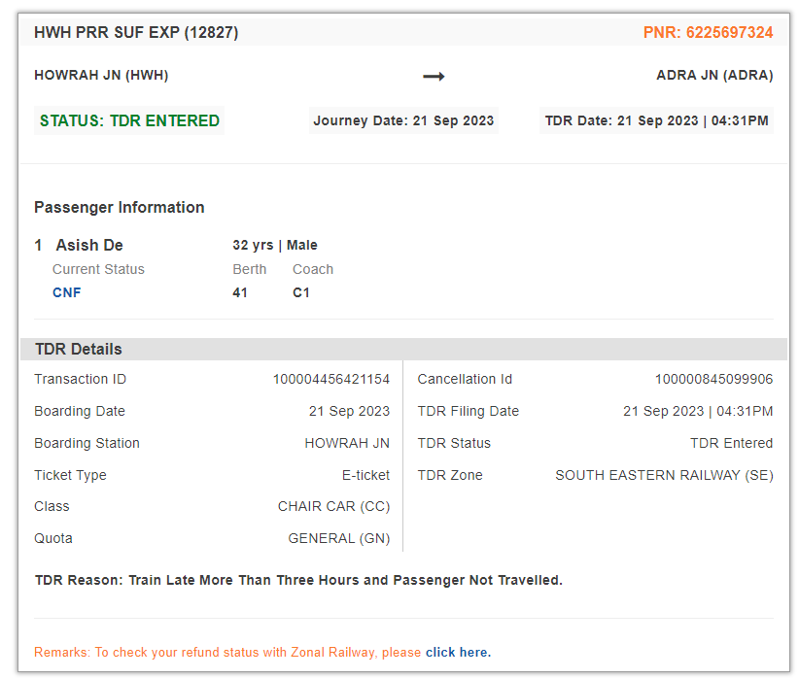
Task: Click the CNF current status value
Action: click(x=67, y=293)
